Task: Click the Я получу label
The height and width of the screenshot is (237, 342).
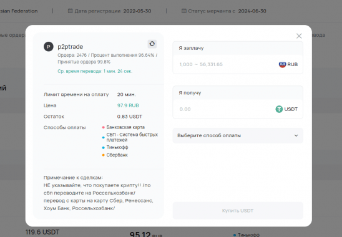Action: pyautogui.click(x=190, y=93)
